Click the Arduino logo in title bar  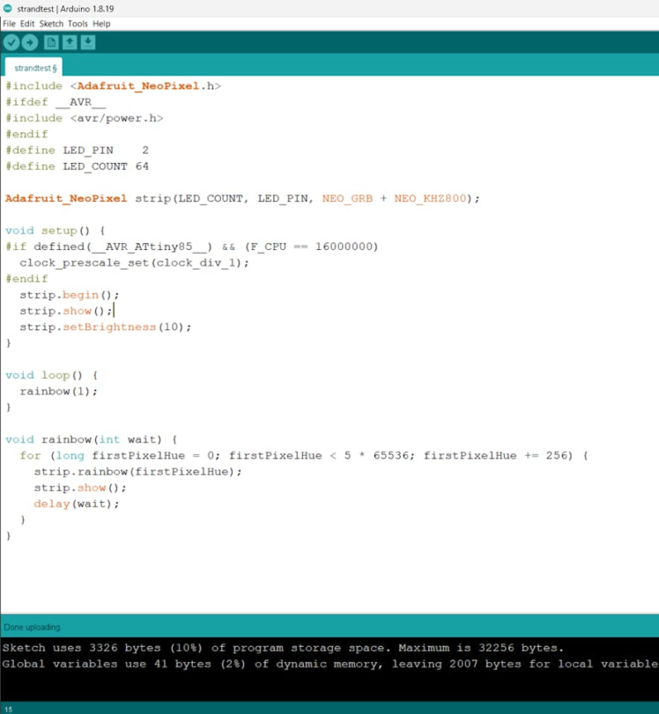tap(8, 8)
